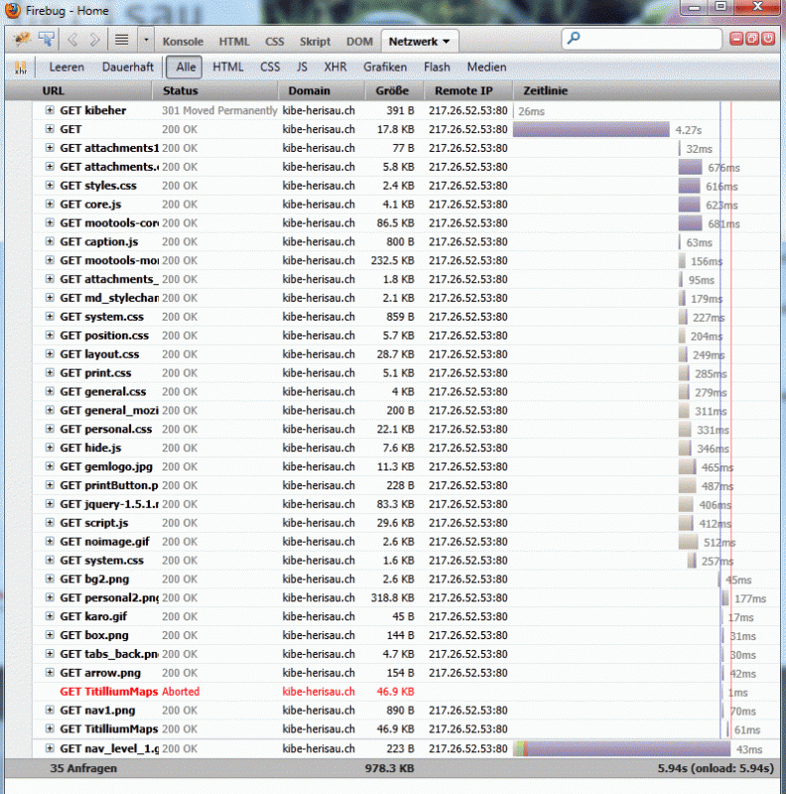The height and width of the screenshot is (794, 786).
Task: Toggle the Dauerhaft persist option
Action: click(128, 66)
